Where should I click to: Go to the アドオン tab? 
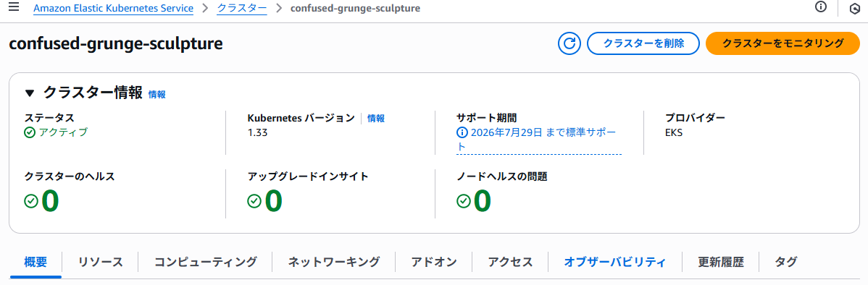tap(434, 262)
